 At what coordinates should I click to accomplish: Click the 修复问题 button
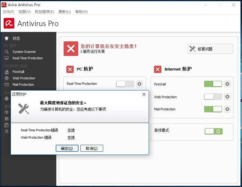click(210, 49)
